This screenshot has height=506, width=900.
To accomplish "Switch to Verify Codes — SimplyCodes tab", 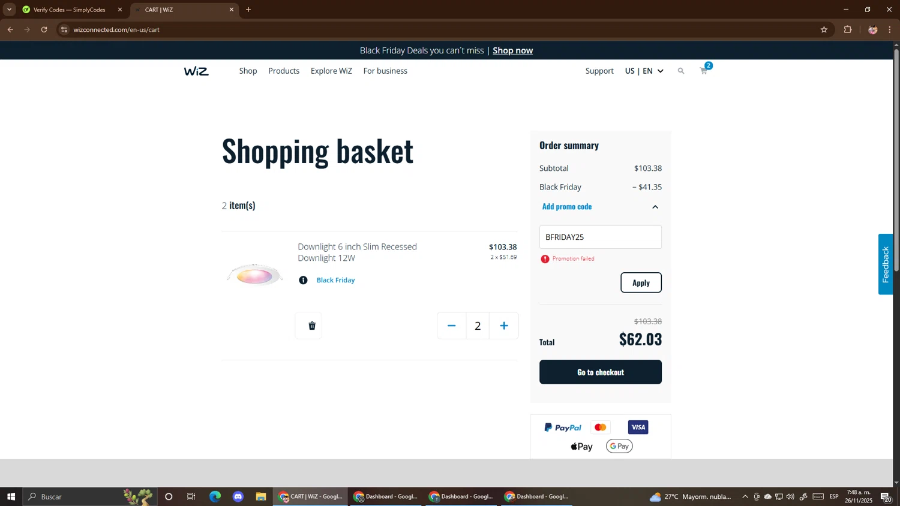I will pos(70,10).
